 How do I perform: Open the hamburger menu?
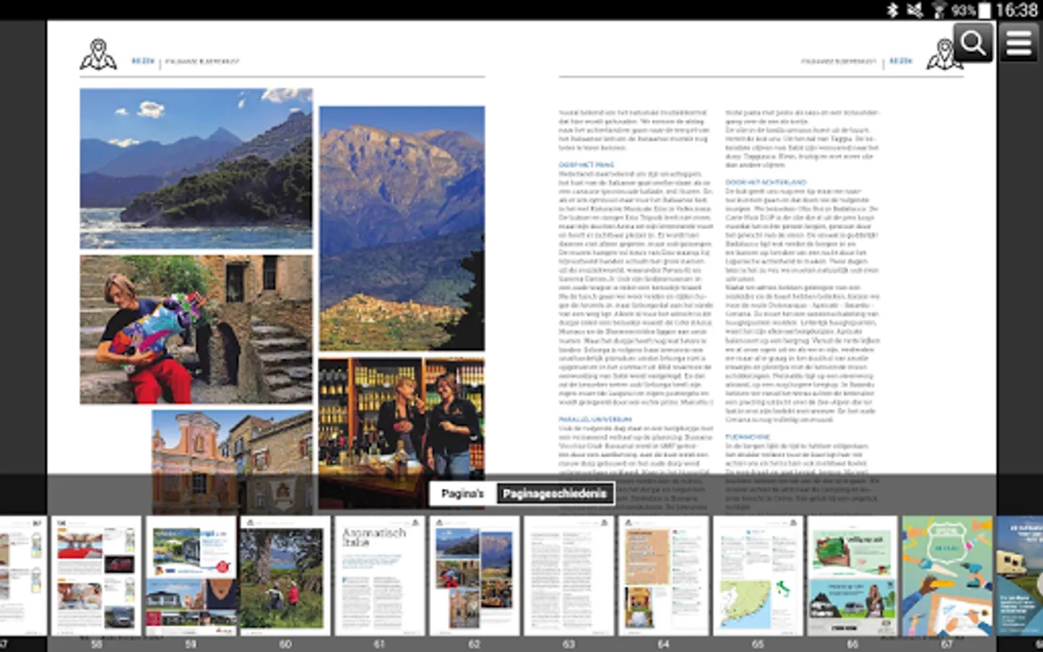coord(1018,43)
